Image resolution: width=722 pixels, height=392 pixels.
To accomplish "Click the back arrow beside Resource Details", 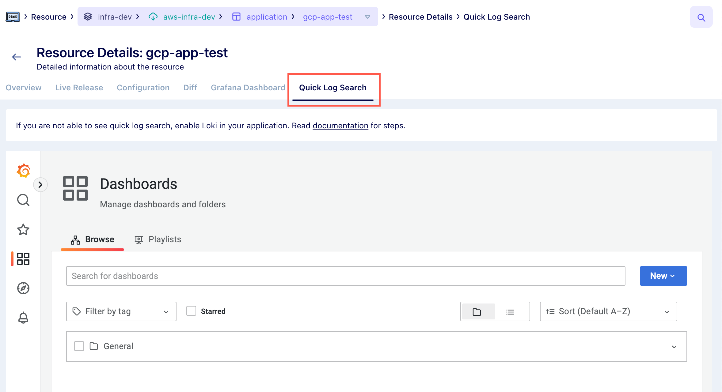I will (17, 57).
